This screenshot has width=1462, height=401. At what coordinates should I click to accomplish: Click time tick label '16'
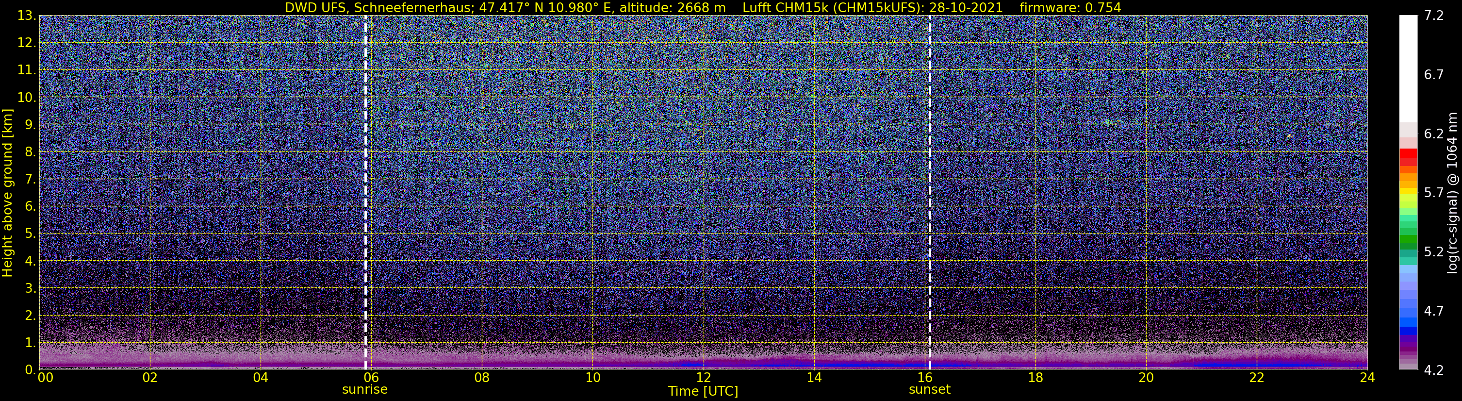pos(924,377)
